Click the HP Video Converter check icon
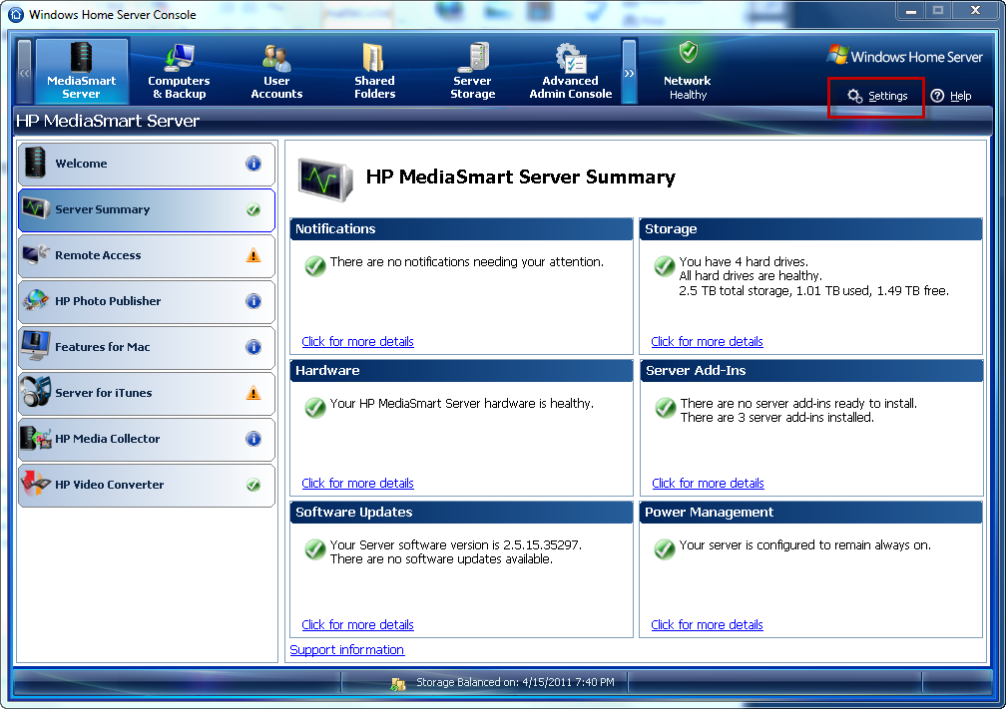 [253, 485]
